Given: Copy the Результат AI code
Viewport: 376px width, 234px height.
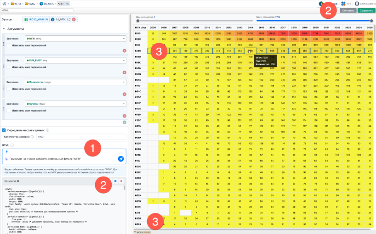Looking at the screenshot, I should coord(115,182).
